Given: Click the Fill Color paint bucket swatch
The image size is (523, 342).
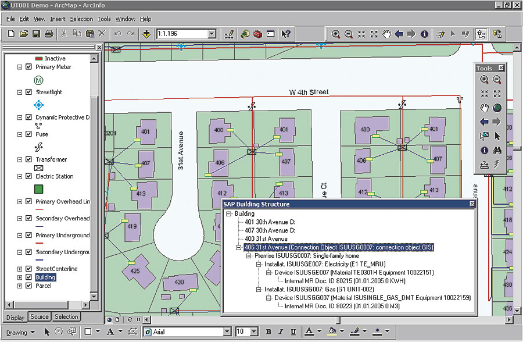Looking at the screenshot, I should point(332,332).
